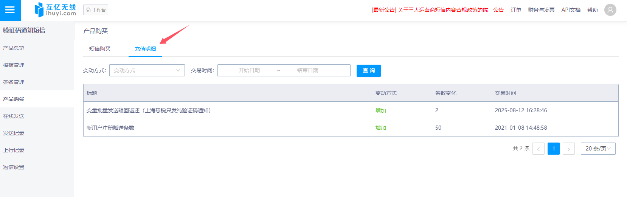Select the 充值明细 tab
This screenshot has width=627, height=197.
pos(145,49)
